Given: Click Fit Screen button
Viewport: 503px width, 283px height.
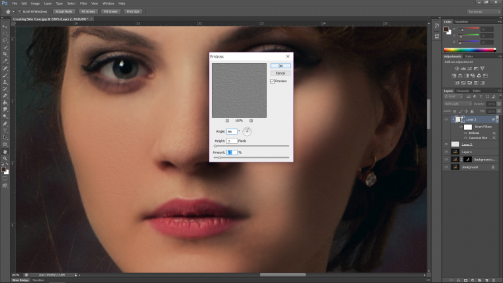Looking at the screenshot, I should [x=88, y=11].
